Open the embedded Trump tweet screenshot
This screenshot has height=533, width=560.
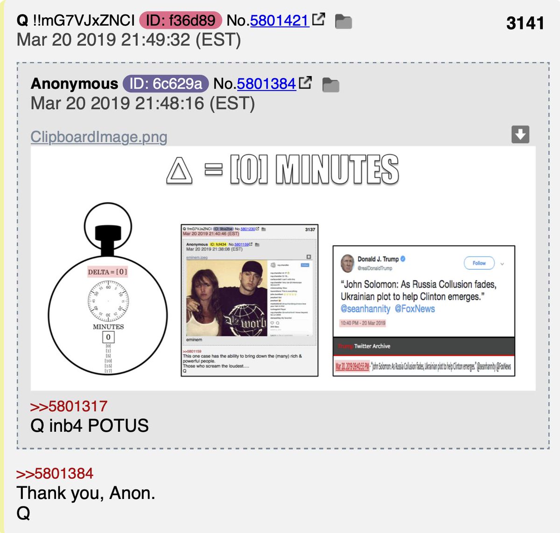[x=424, y=311]
